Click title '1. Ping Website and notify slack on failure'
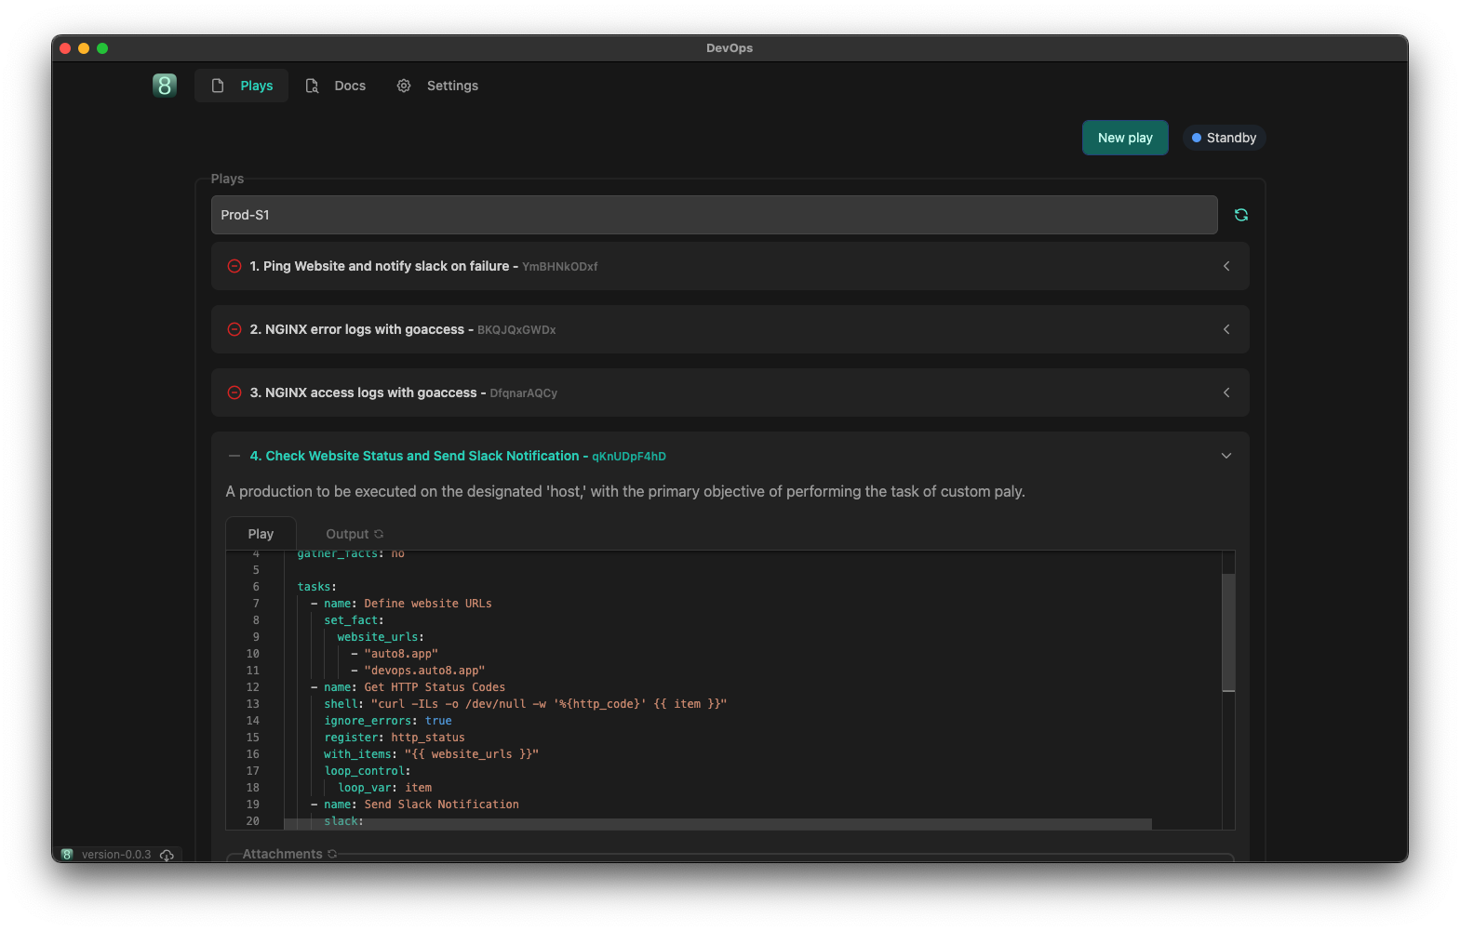The height and width of the screenshot is (931, 1460). (380, 266)
